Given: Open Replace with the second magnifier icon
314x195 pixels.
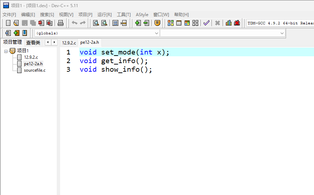Looking at the screenshot, I should [104, 23].
